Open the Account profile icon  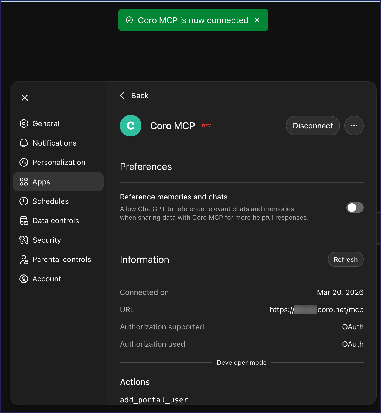click(x=24, y=279)
